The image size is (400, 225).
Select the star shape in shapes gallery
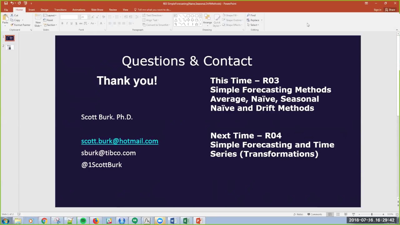coord(196,24)
